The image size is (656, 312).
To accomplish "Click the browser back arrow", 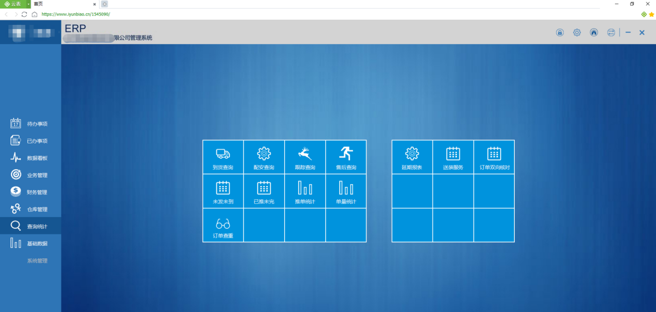I will pyautogui.click(x=7, y=14).
